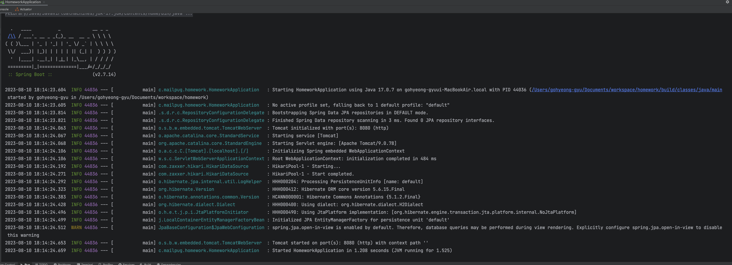
Task: Click the timestamp '2023-08-10 18:14:24.659'
Action: click(35, 250)
